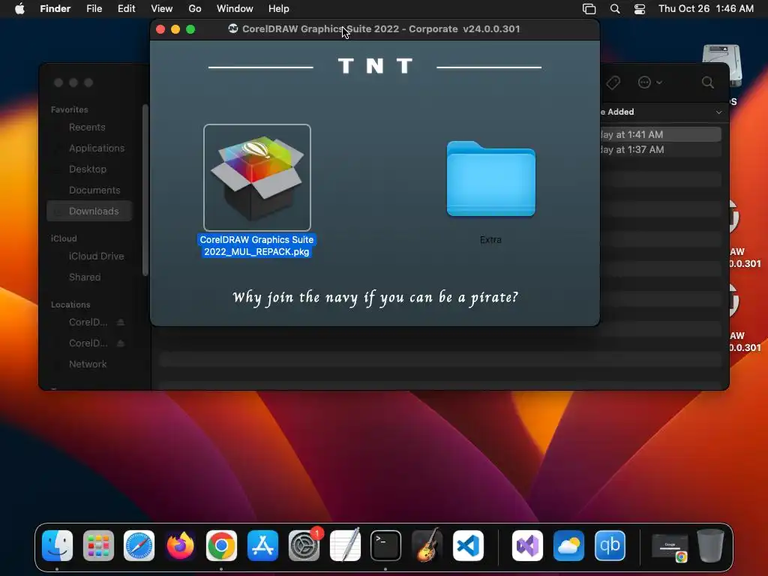This screenshot has width=768, height=576.
Task: Select the CorelDRAW Graphics Suite pkg installer icon
Action: pos(257,177)
